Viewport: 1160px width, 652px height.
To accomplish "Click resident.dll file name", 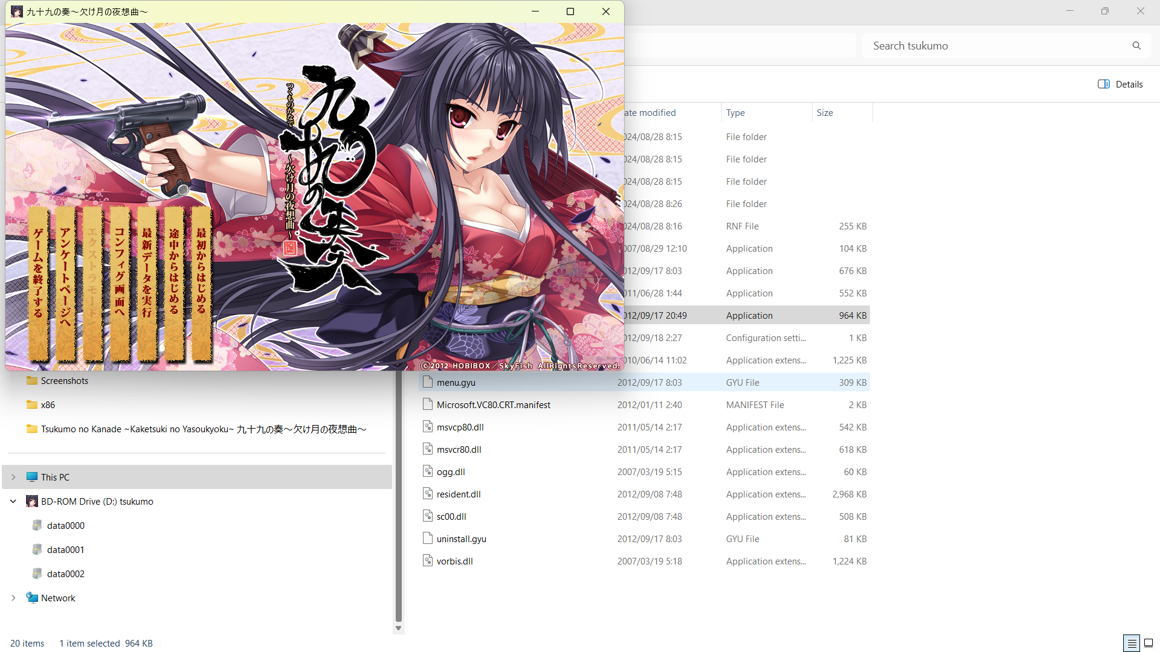I will point(459,494).
